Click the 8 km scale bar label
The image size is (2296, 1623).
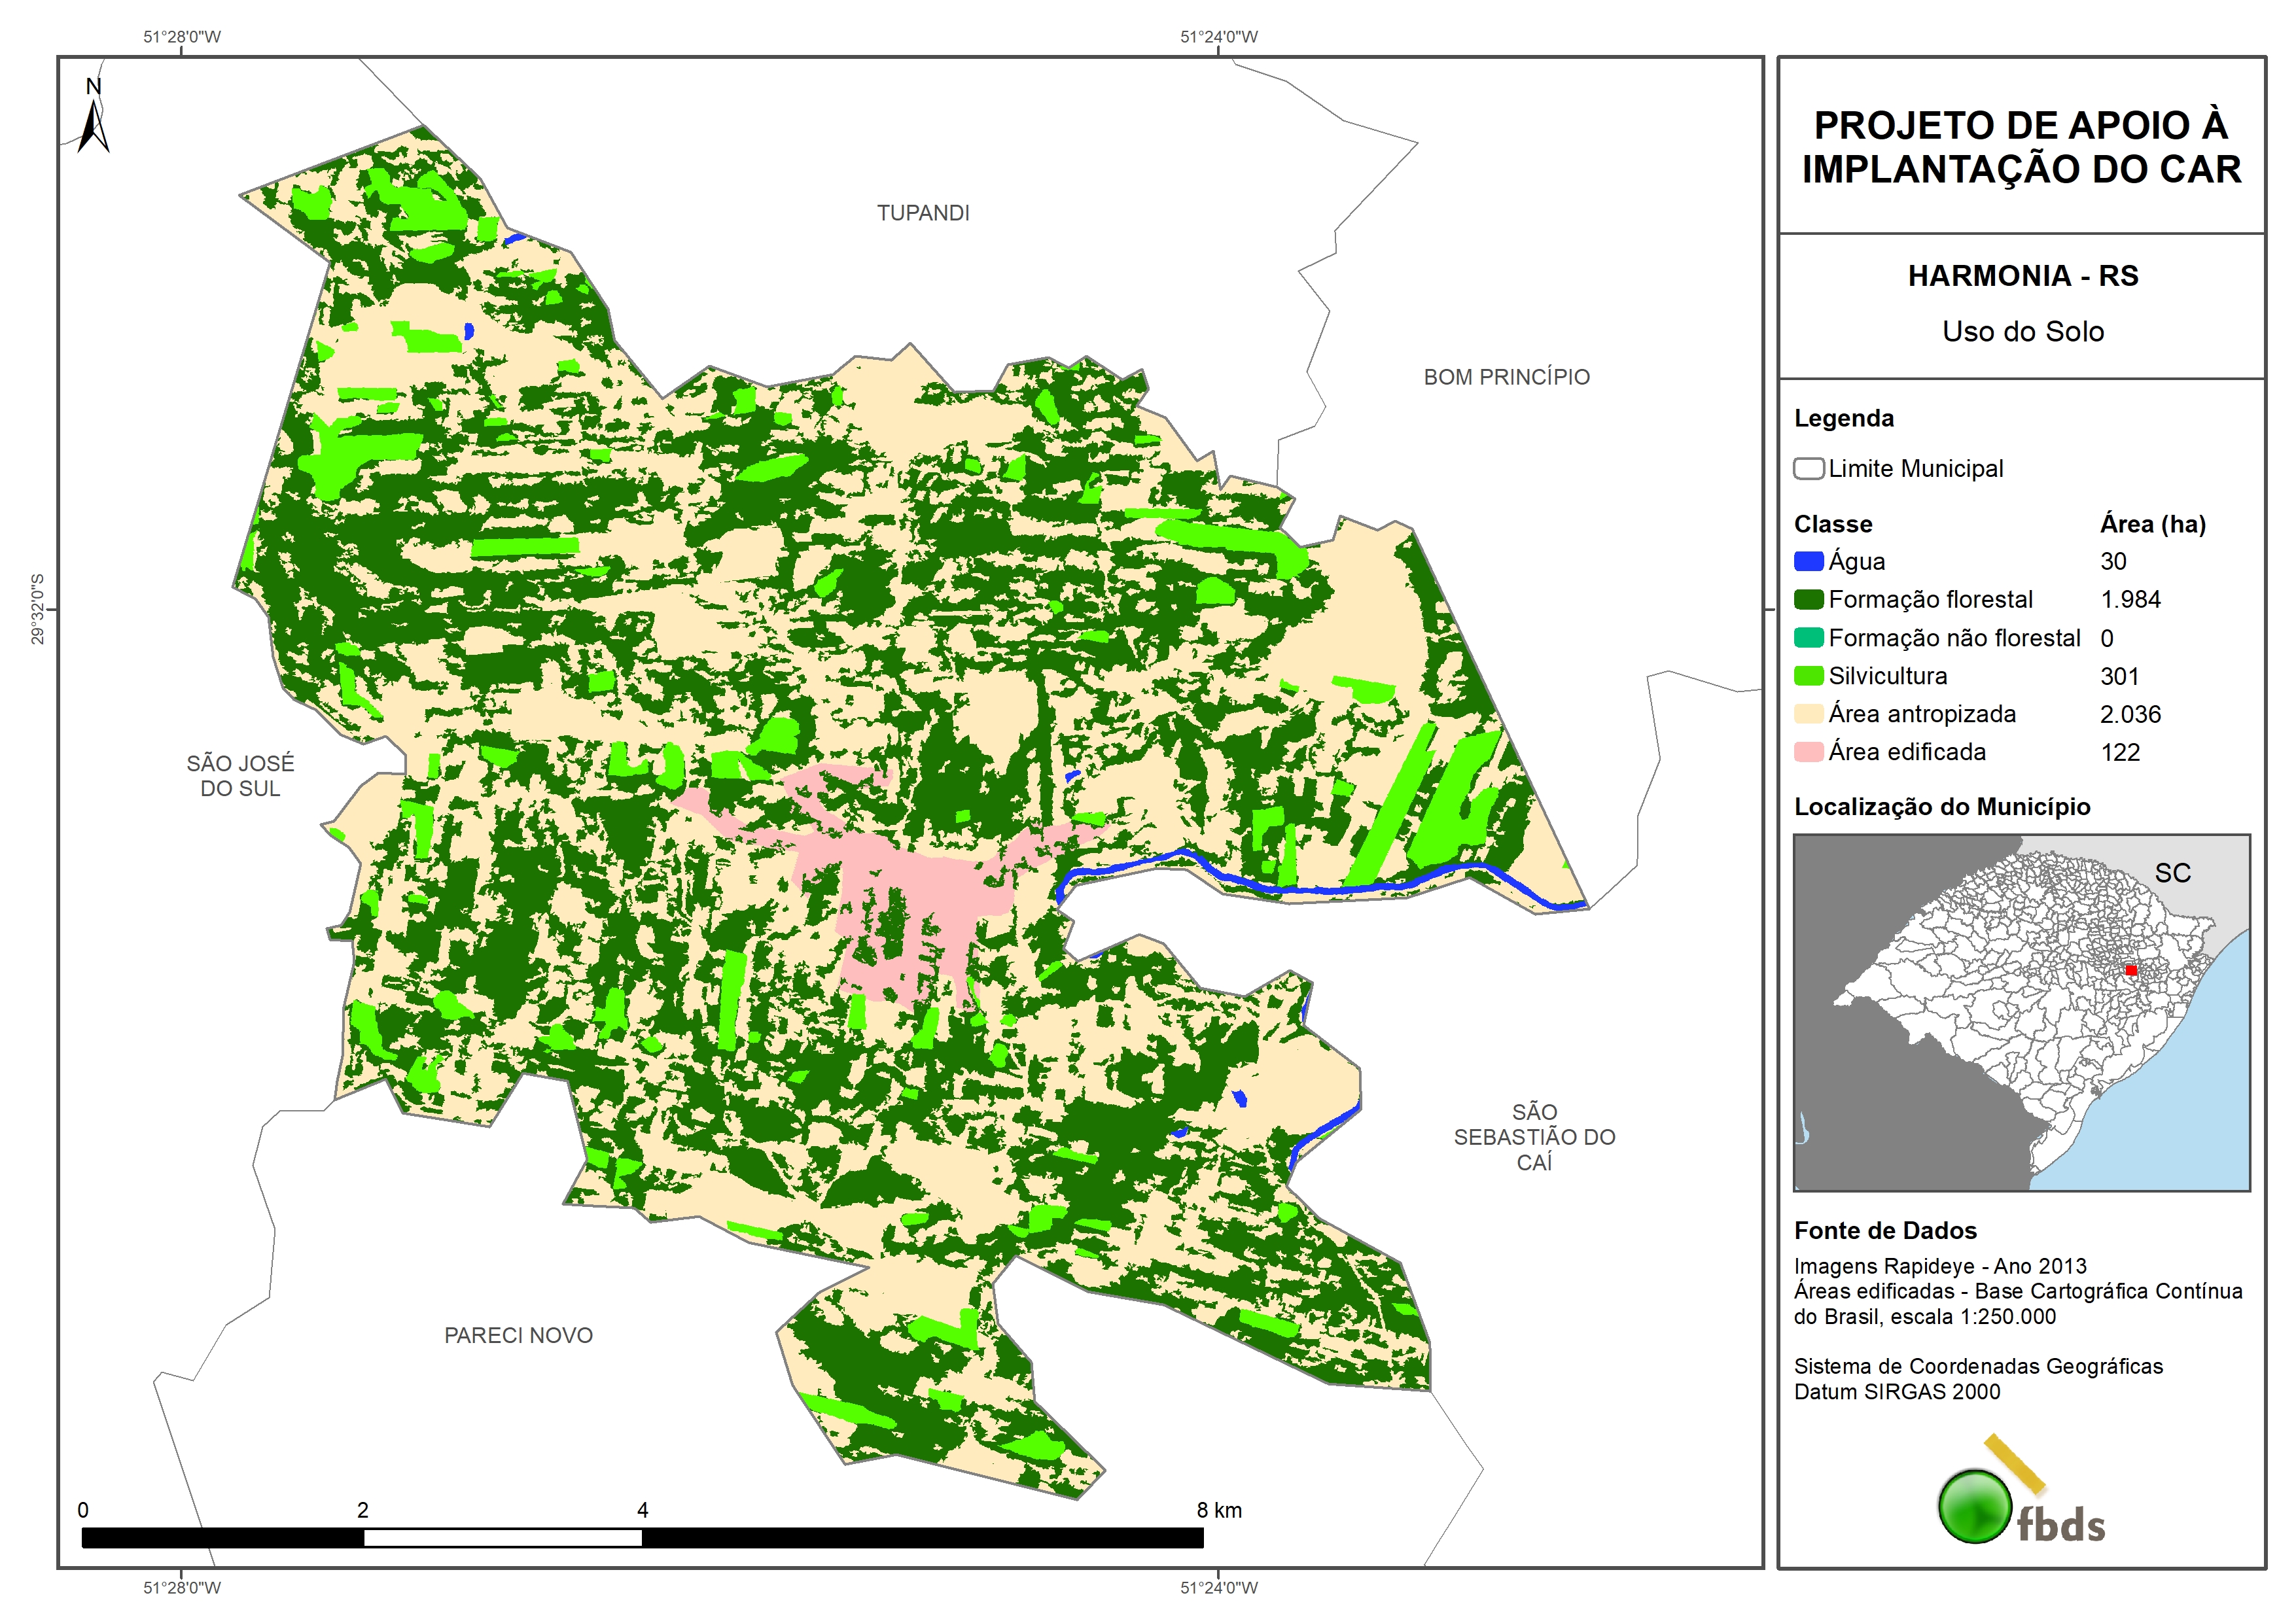(x=1219, y=1510)
